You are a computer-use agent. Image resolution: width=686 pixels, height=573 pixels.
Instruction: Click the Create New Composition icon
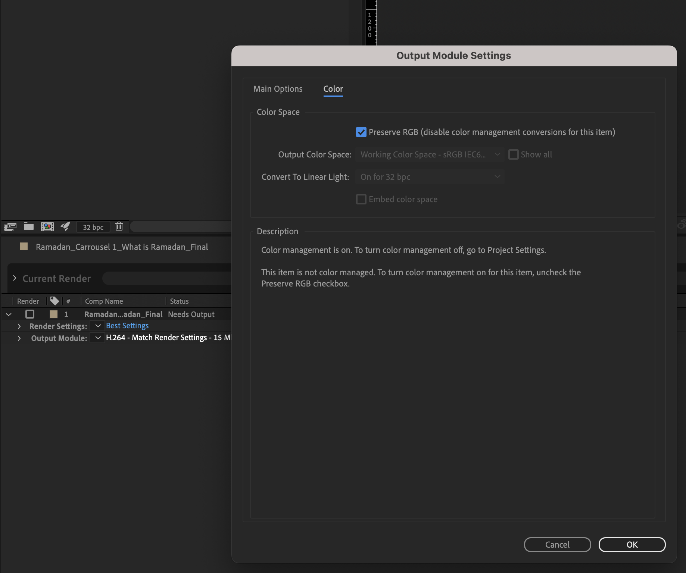47,226
